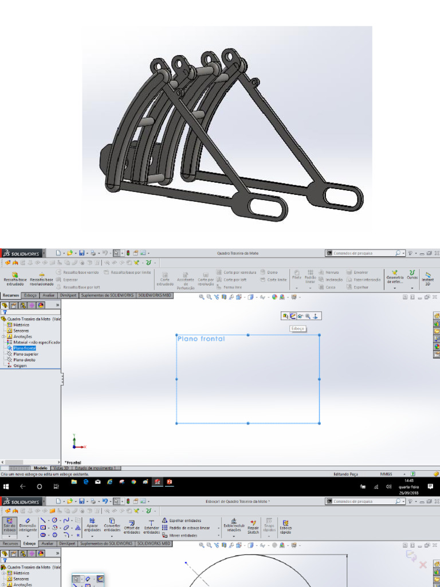The width and height of the screenshot is (440, 587).
Task: Select Plano frontal in the feature tree
Action: click(x=24, y=348)
